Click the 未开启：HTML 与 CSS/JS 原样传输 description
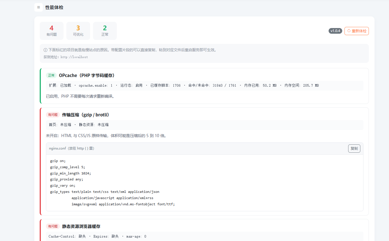 click(106, 136)
